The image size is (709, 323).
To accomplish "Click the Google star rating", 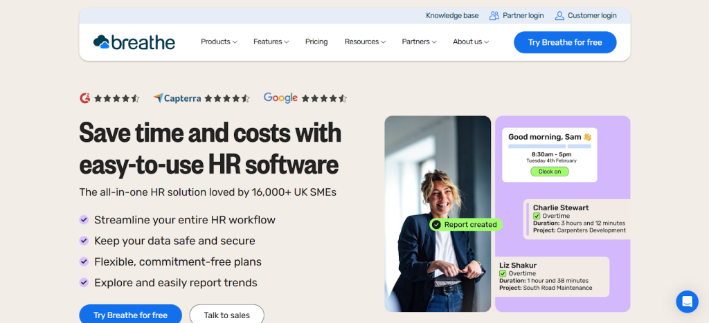I will point(324,98).
